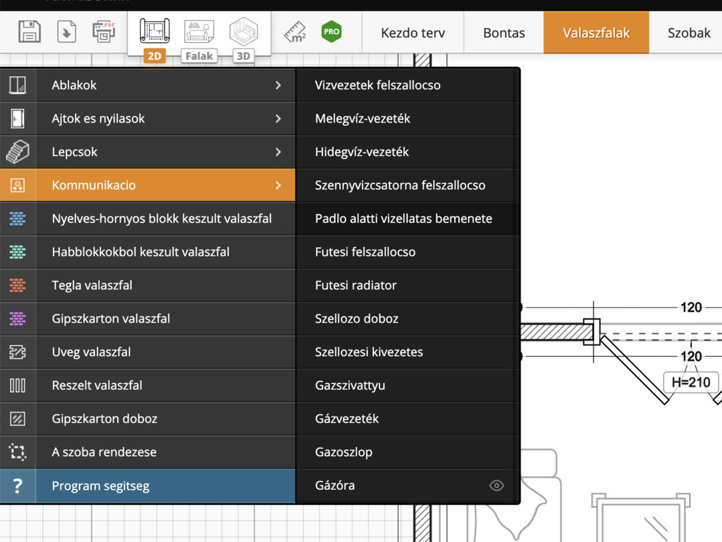Screen dimensions: 722x542
Task: Select Gazszivattyu
Action: tap(408, 385)
